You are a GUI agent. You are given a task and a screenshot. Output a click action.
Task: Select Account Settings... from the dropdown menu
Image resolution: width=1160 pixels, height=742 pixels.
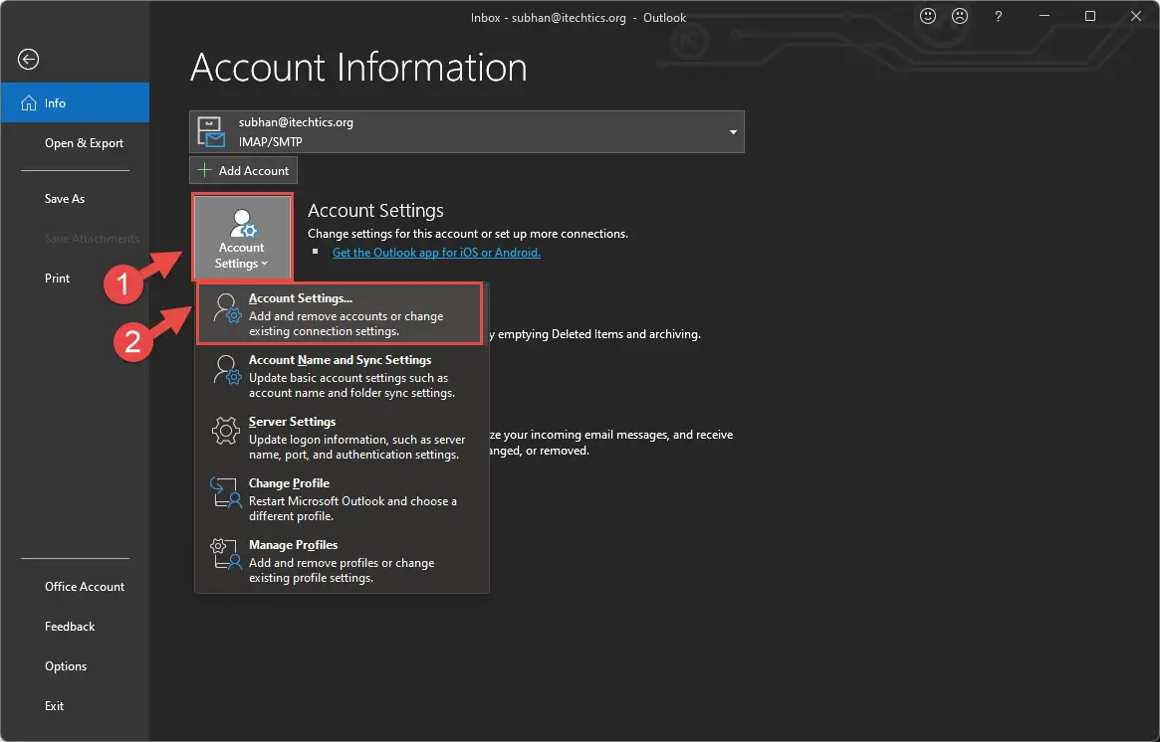340,313
